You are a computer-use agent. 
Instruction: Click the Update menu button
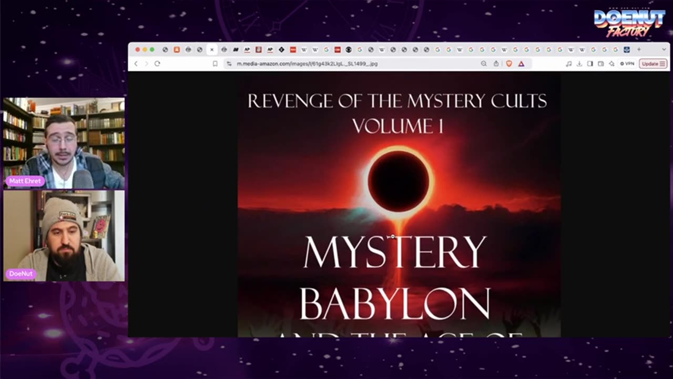(x=653, y=64)
